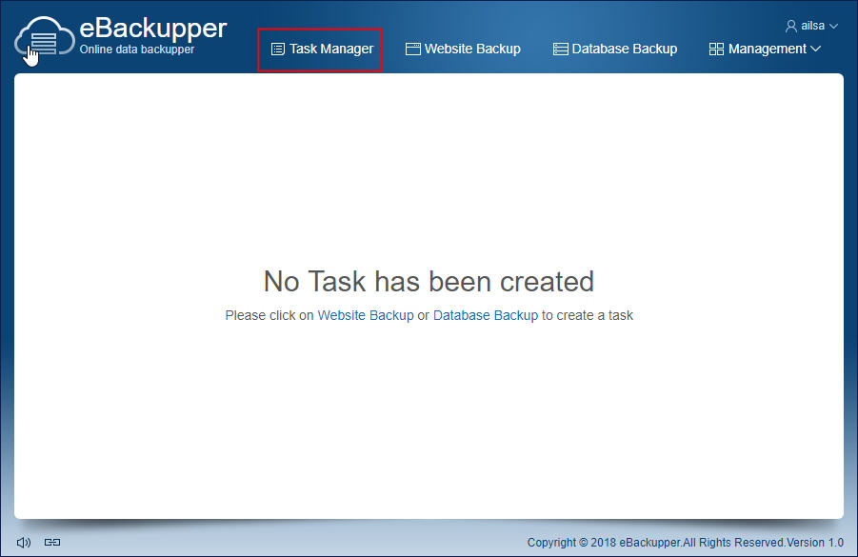This screenshot has width=858, height=557.
Task: Go to the Database Backup tab
Action: 615,50
